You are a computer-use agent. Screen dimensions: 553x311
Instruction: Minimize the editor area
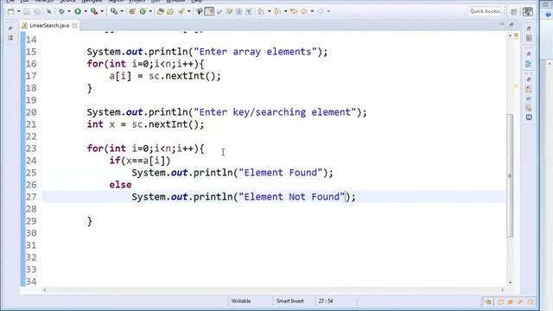pos(502,24)
